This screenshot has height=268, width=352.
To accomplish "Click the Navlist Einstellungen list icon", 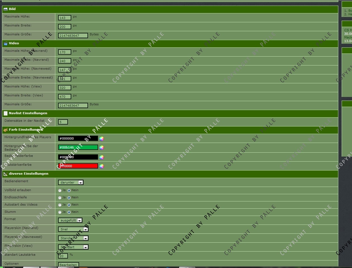I will click(x=5, y=113).
